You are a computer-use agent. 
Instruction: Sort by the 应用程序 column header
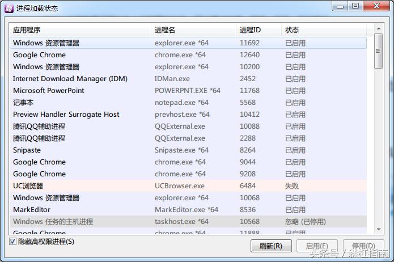tap(80, 30)
